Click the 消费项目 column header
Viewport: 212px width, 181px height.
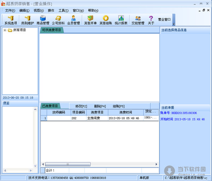pyautogui.click(x=97, y=112)
